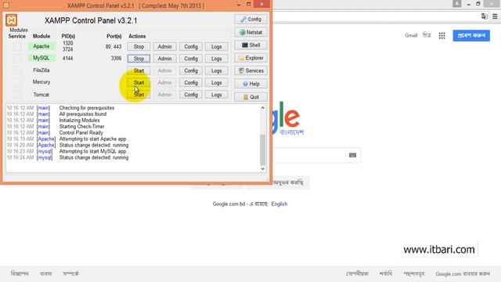The width and height of the screenshot is (501, 282).
Task: Click the Chrome menu hamburger icon
Action: pos(495,16)
